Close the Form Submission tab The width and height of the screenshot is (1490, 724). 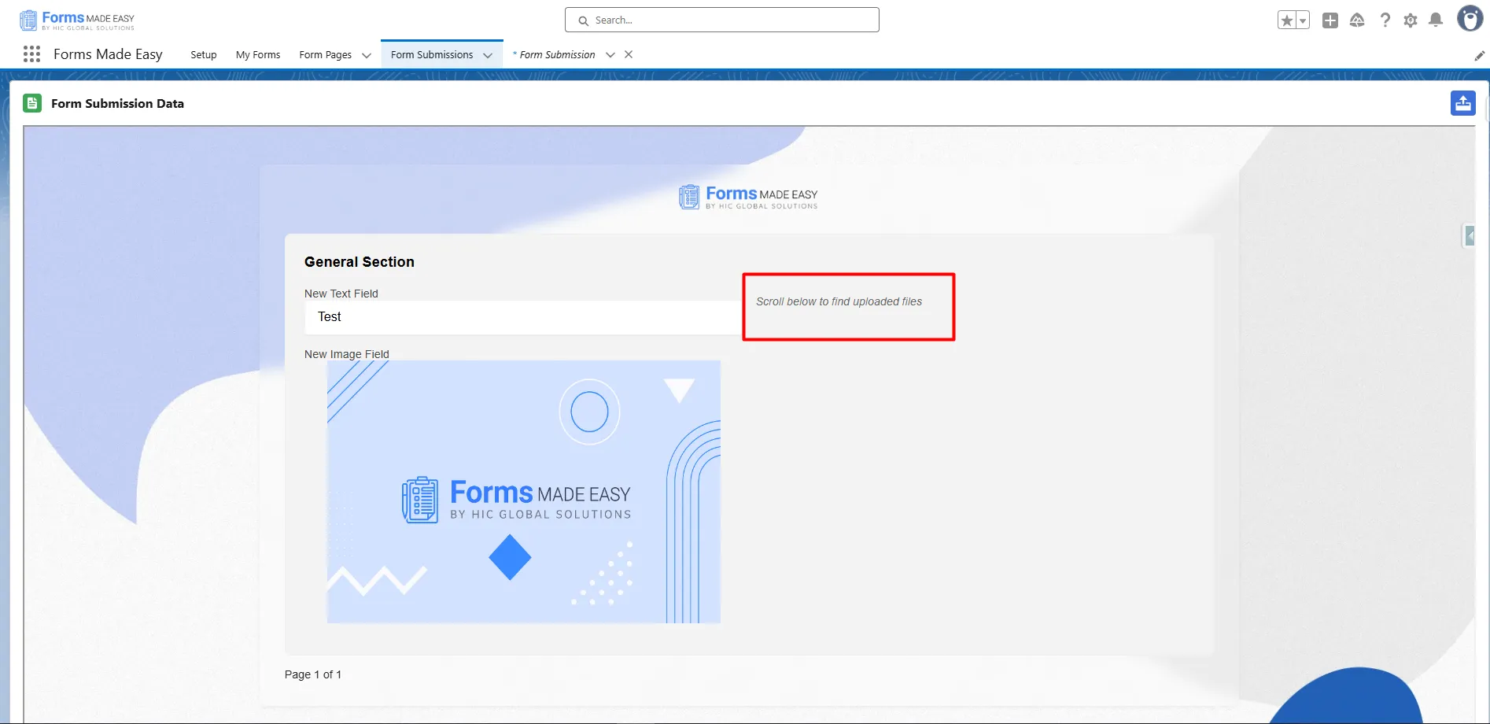point(629,55)
